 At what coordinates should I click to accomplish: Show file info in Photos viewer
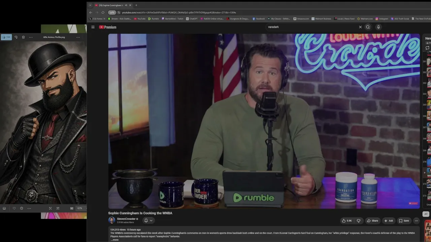click(22, 208)
